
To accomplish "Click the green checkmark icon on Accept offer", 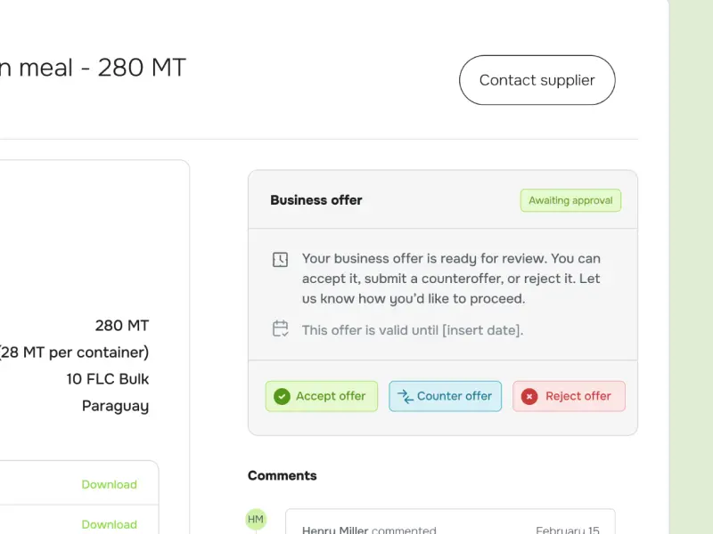I will 282,396.
